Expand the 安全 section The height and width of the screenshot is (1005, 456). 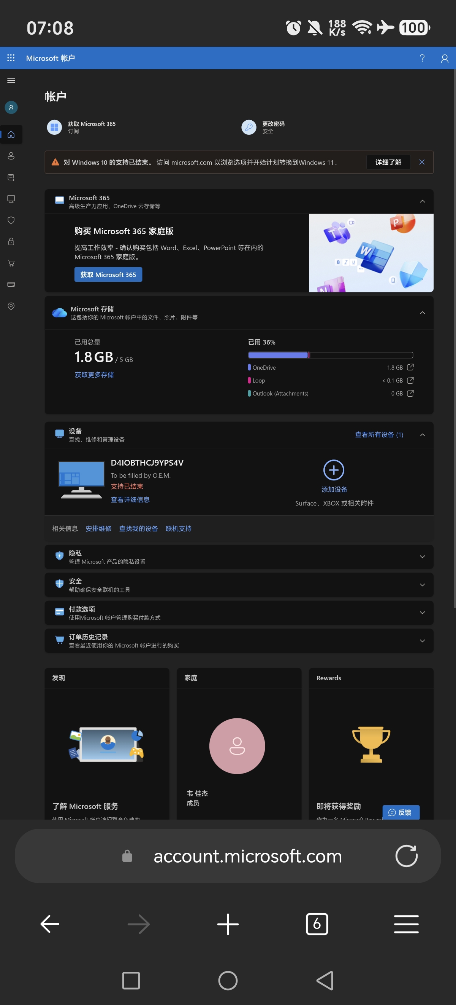pyautogui.click(x=423, y=585)
